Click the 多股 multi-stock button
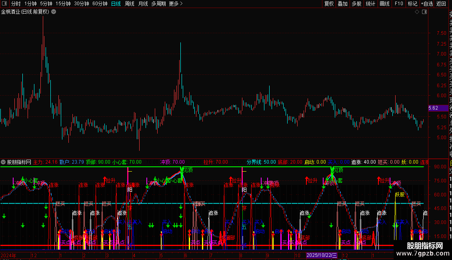 [x=356, y=4]
